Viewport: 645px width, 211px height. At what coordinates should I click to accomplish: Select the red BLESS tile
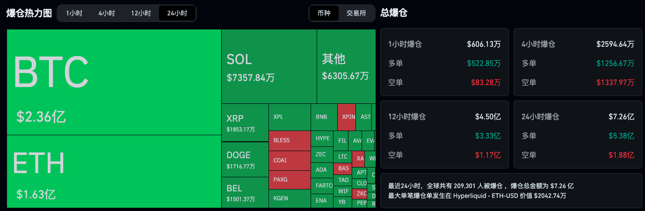290,140
